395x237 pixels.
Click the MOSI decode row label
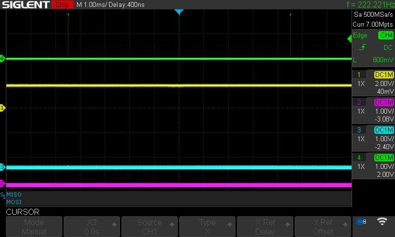point(14,202)
